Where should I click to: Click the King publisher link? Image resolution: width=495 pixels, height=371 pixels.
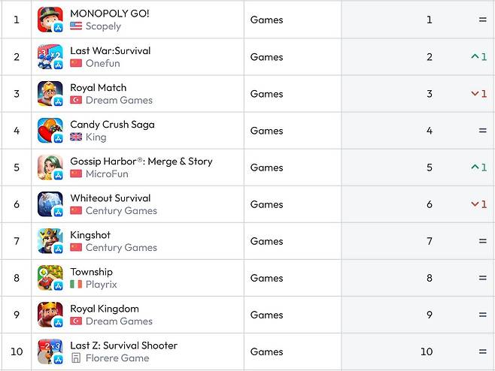[x=96, y=137]
